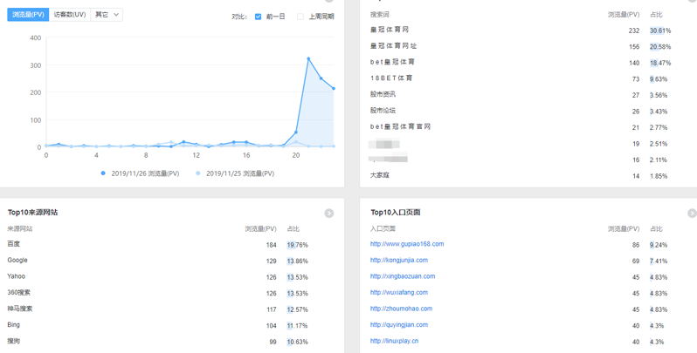
Task: Open link http://wuxiafang.com
Action: click(399, 293)
